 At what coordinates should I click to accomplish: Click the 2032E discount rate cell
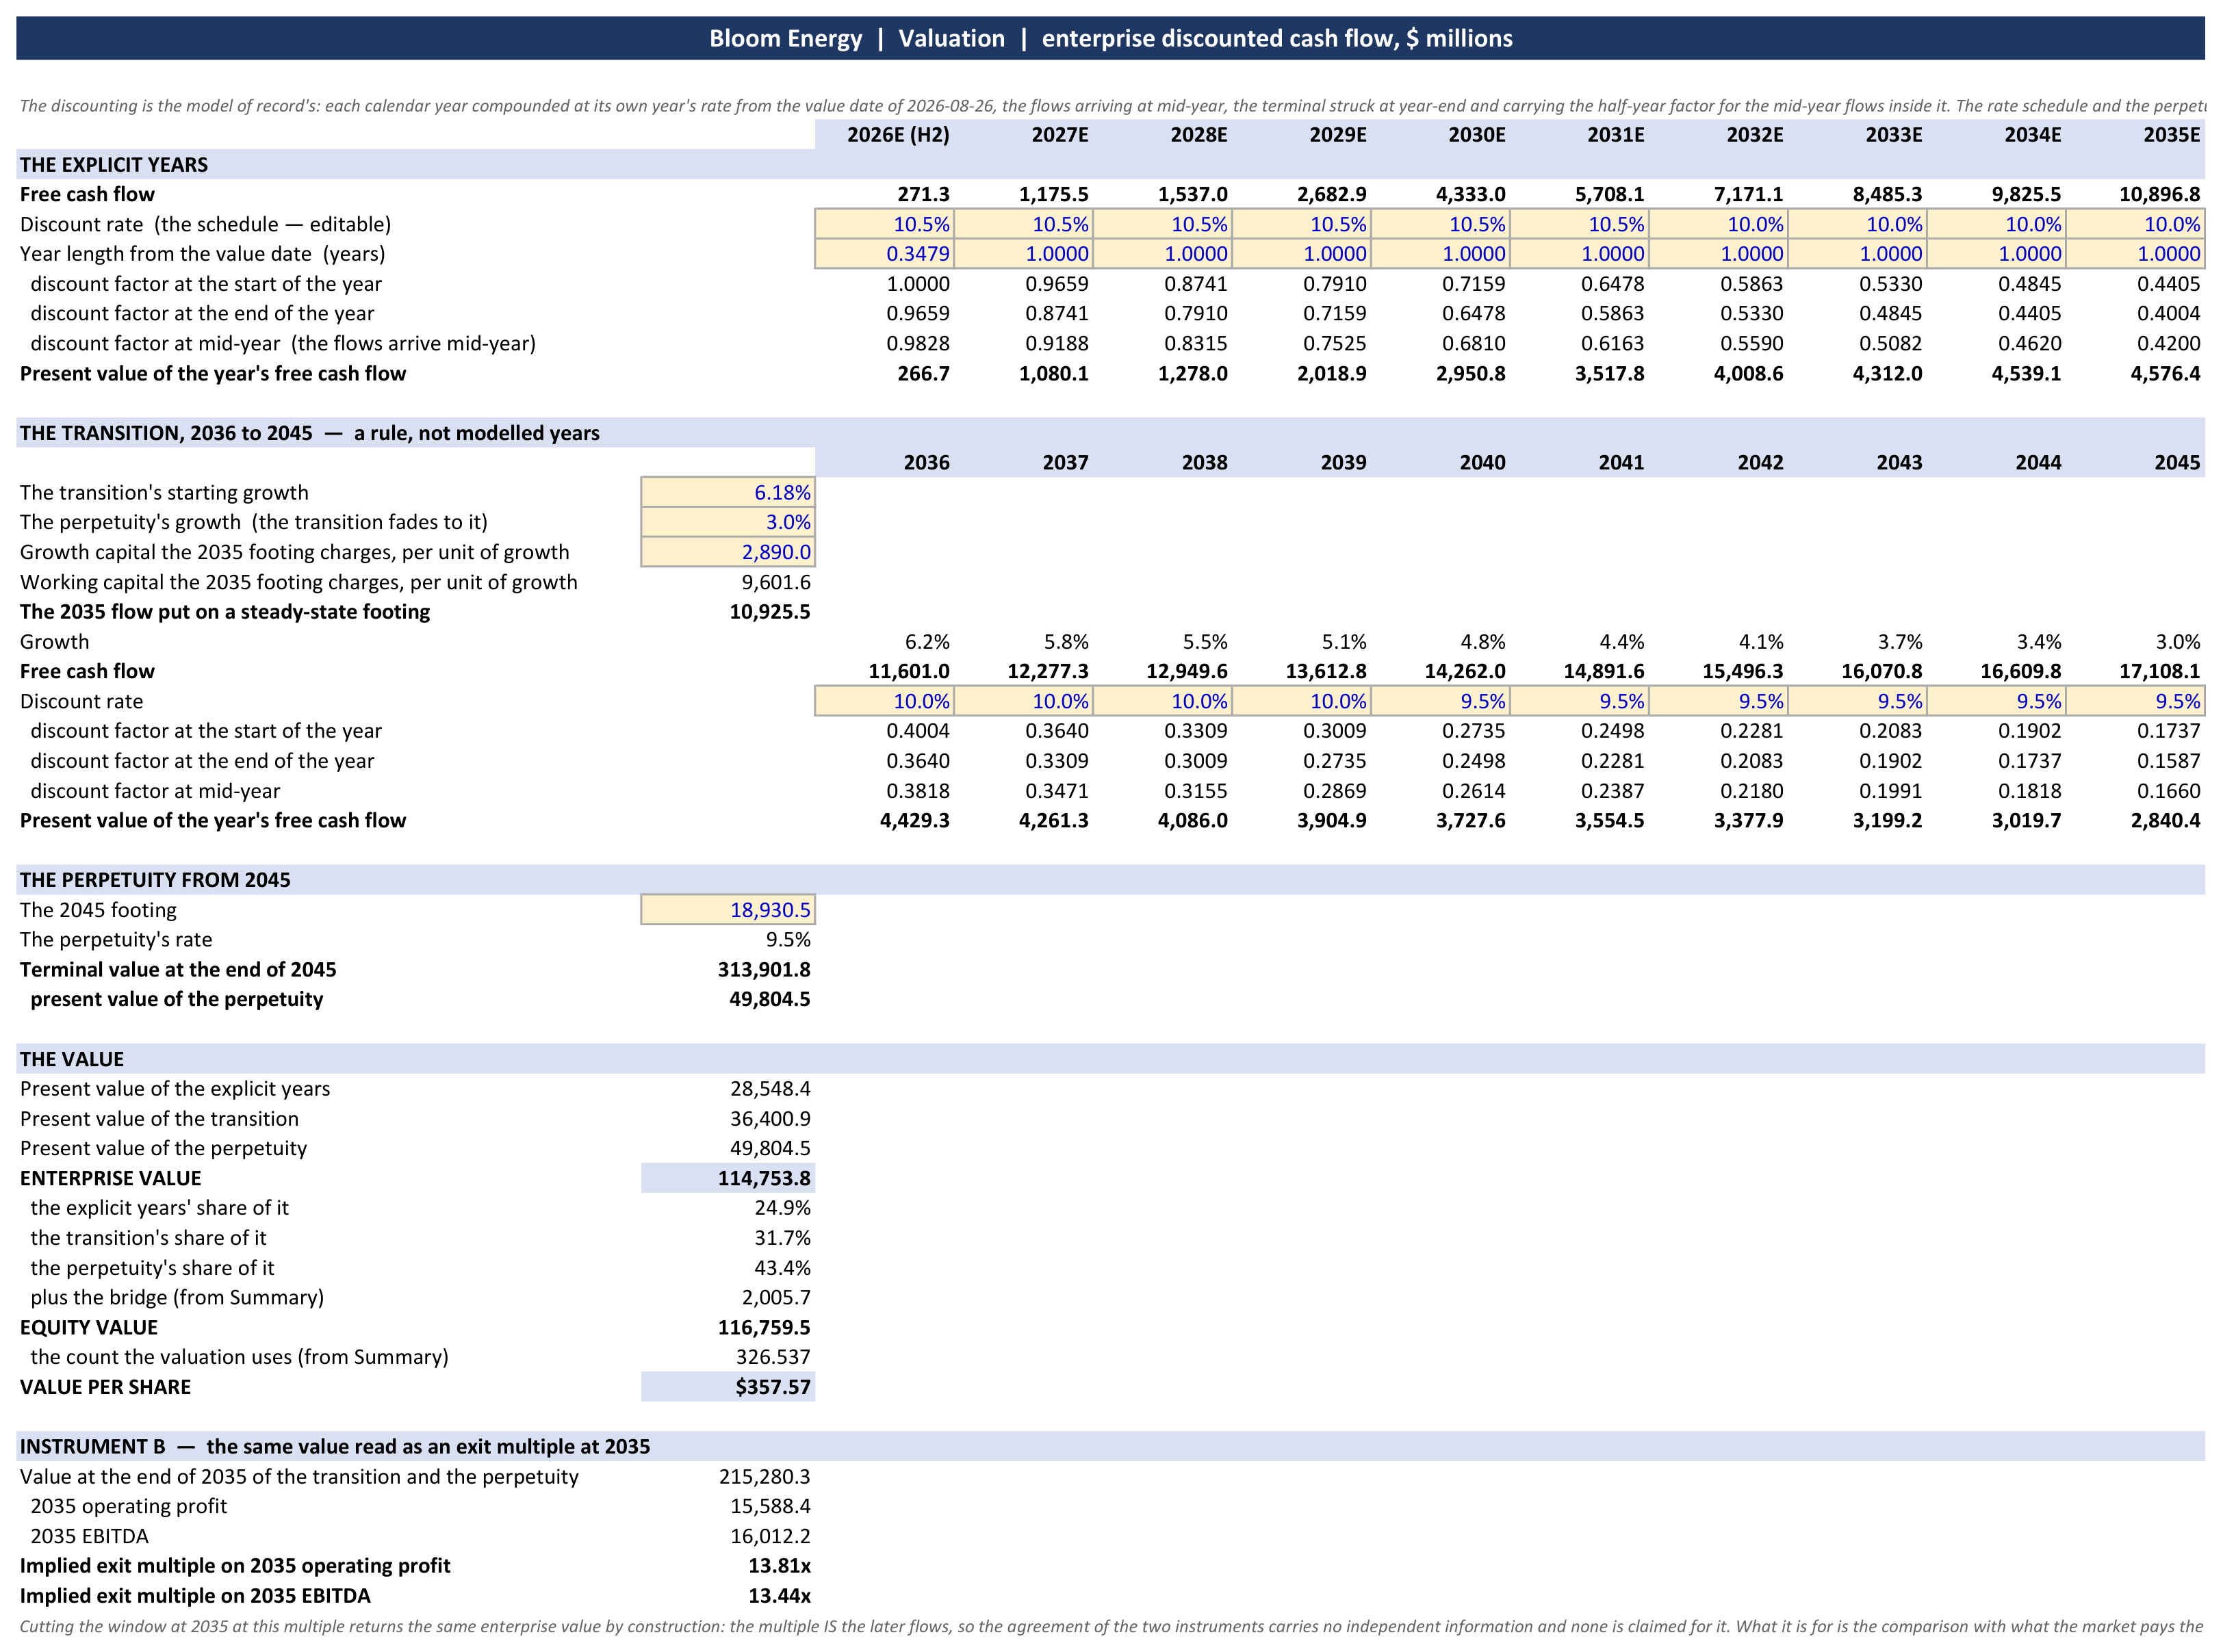coord(1718,224)
